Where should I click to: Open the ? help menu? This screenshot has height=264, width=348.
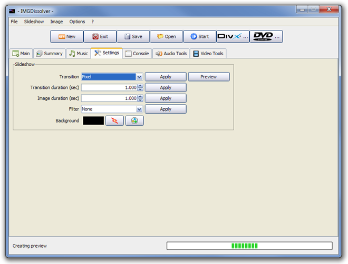click(x=93, y=22)
